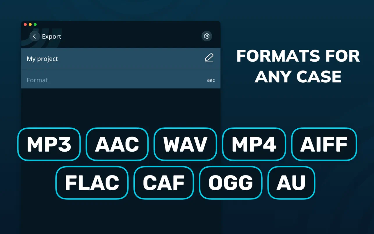The width and height of the screenshot is (374, 234).
Task: Select the AIFF format badge
Action: (x=324, y=144)
